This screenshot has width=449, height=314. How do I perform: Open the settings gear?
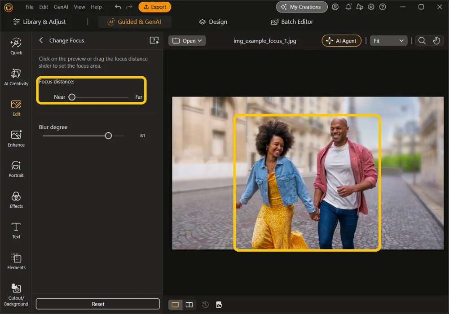click(x=371, y=7)
